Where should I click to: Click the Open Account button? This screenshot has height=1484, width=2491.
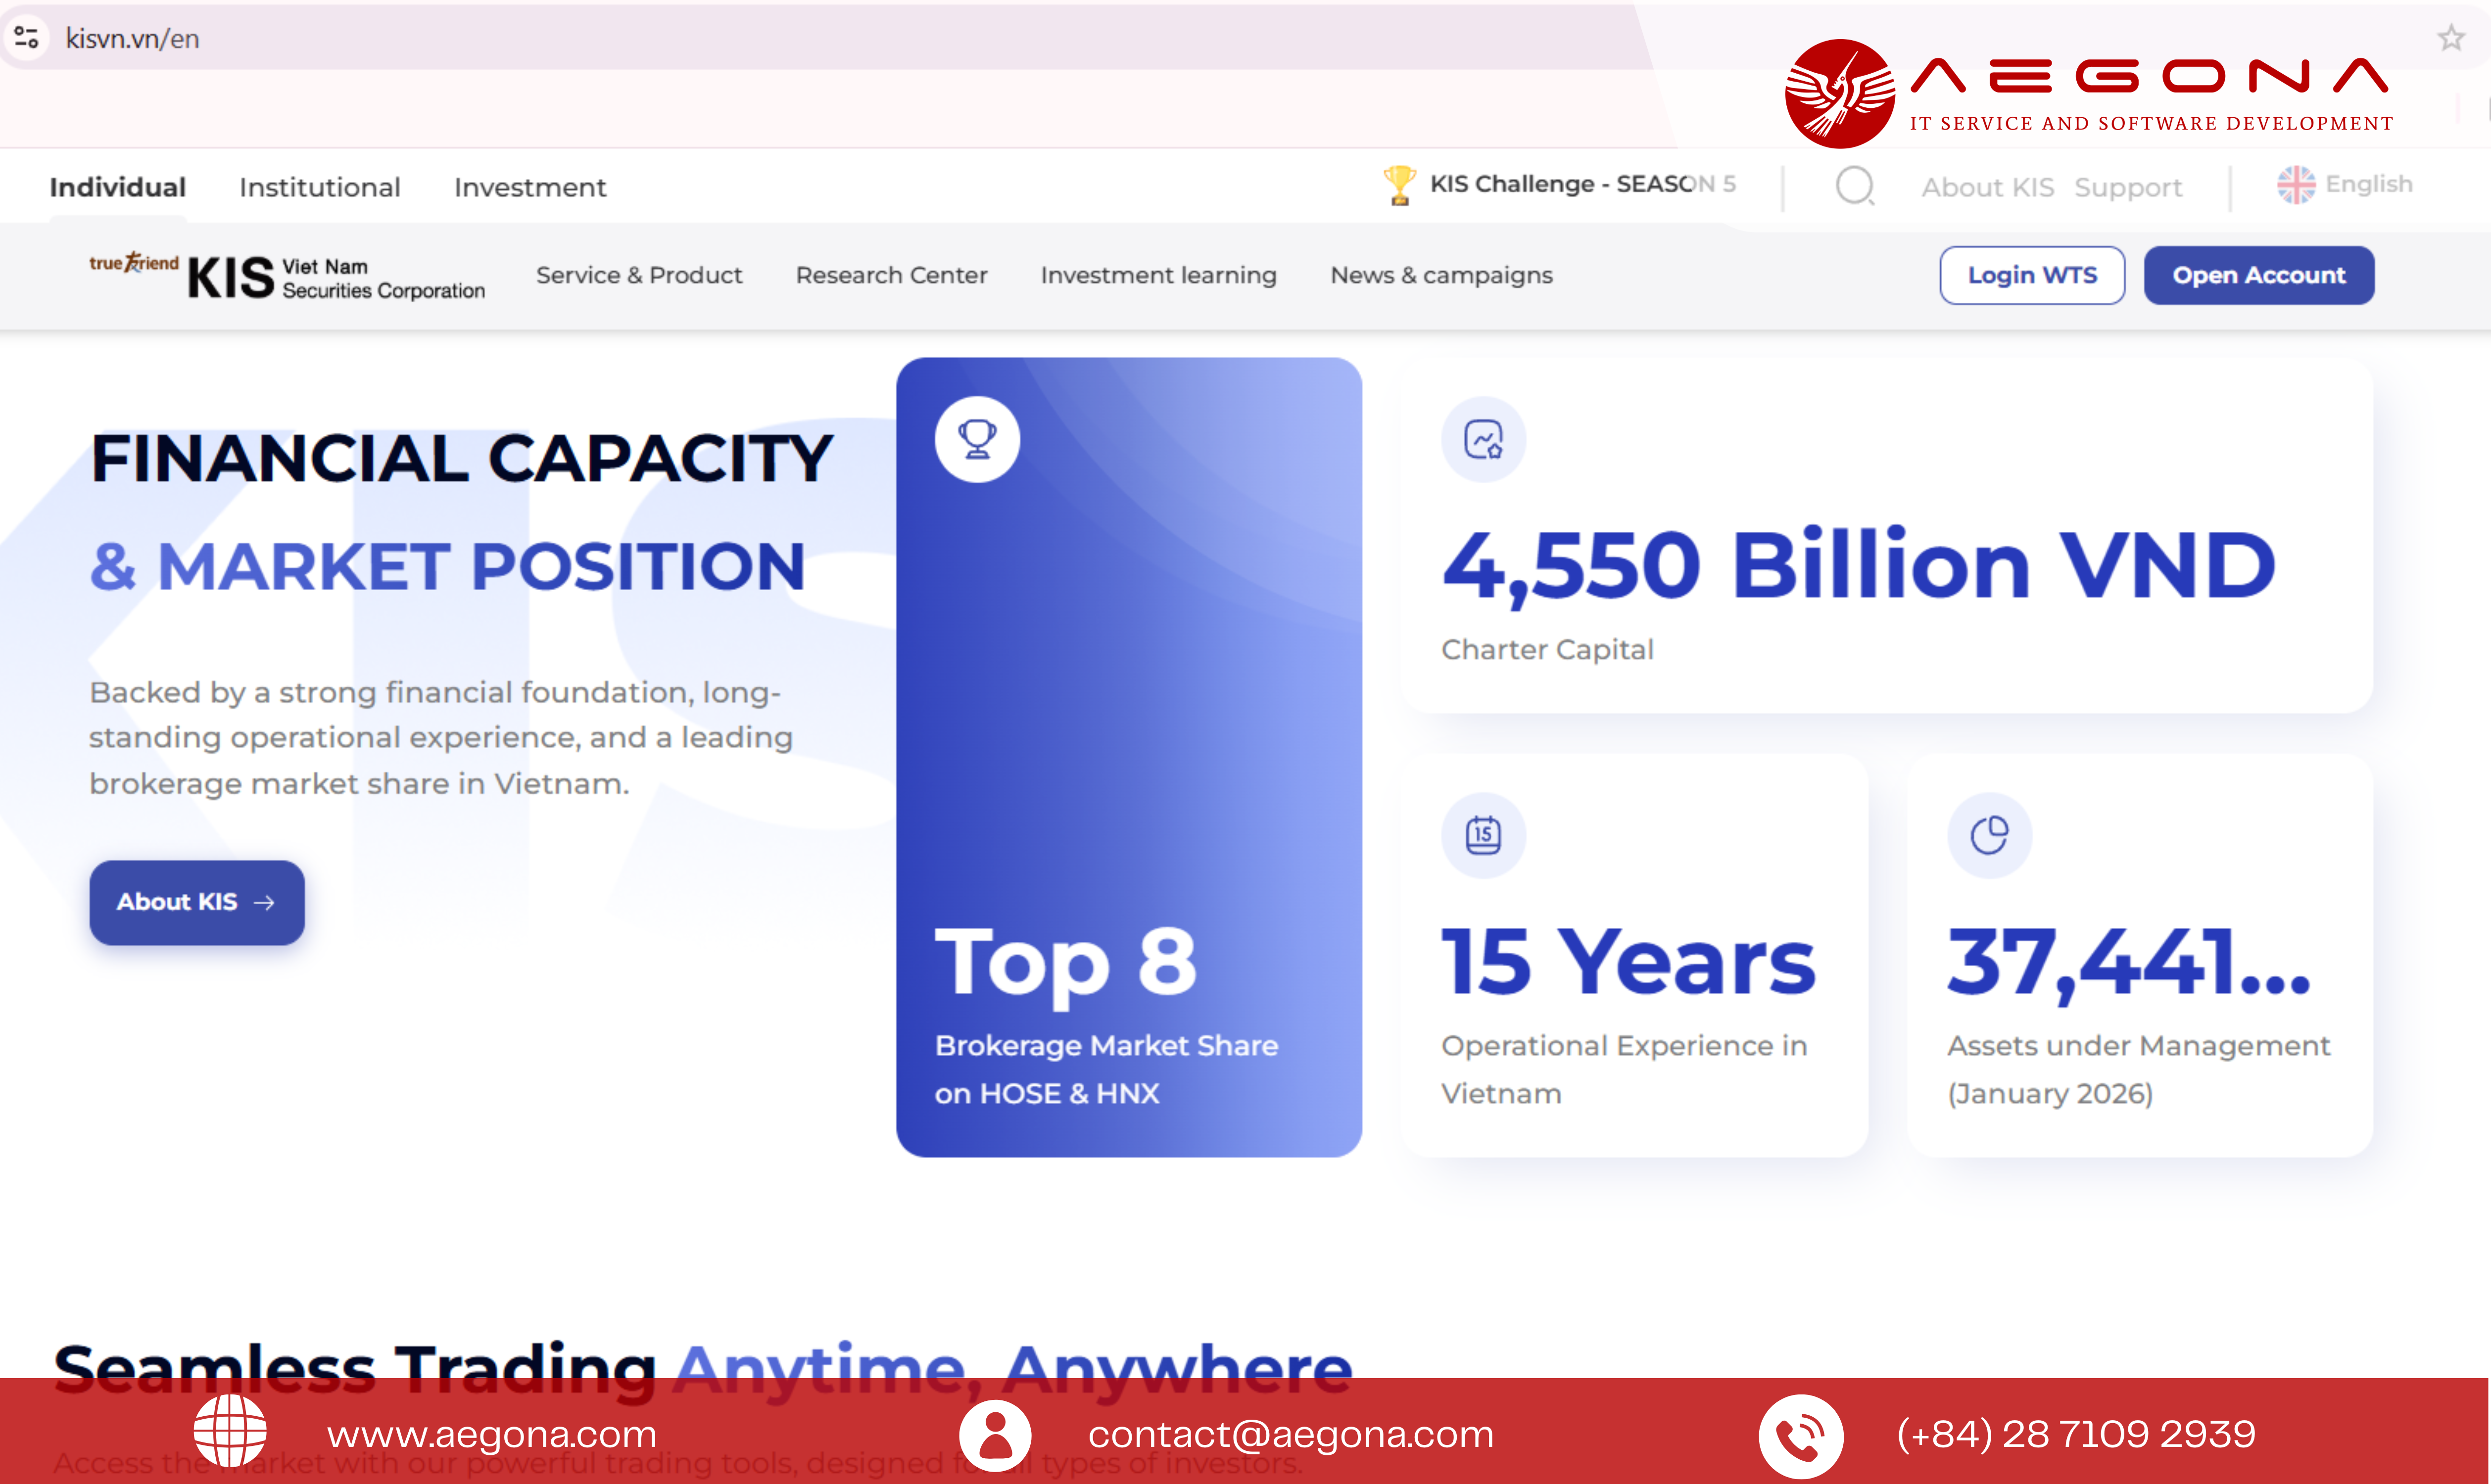pyautogui.click(x=2259, y=275)
